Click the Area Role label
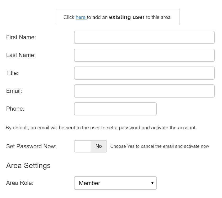 tap(20, 183)
